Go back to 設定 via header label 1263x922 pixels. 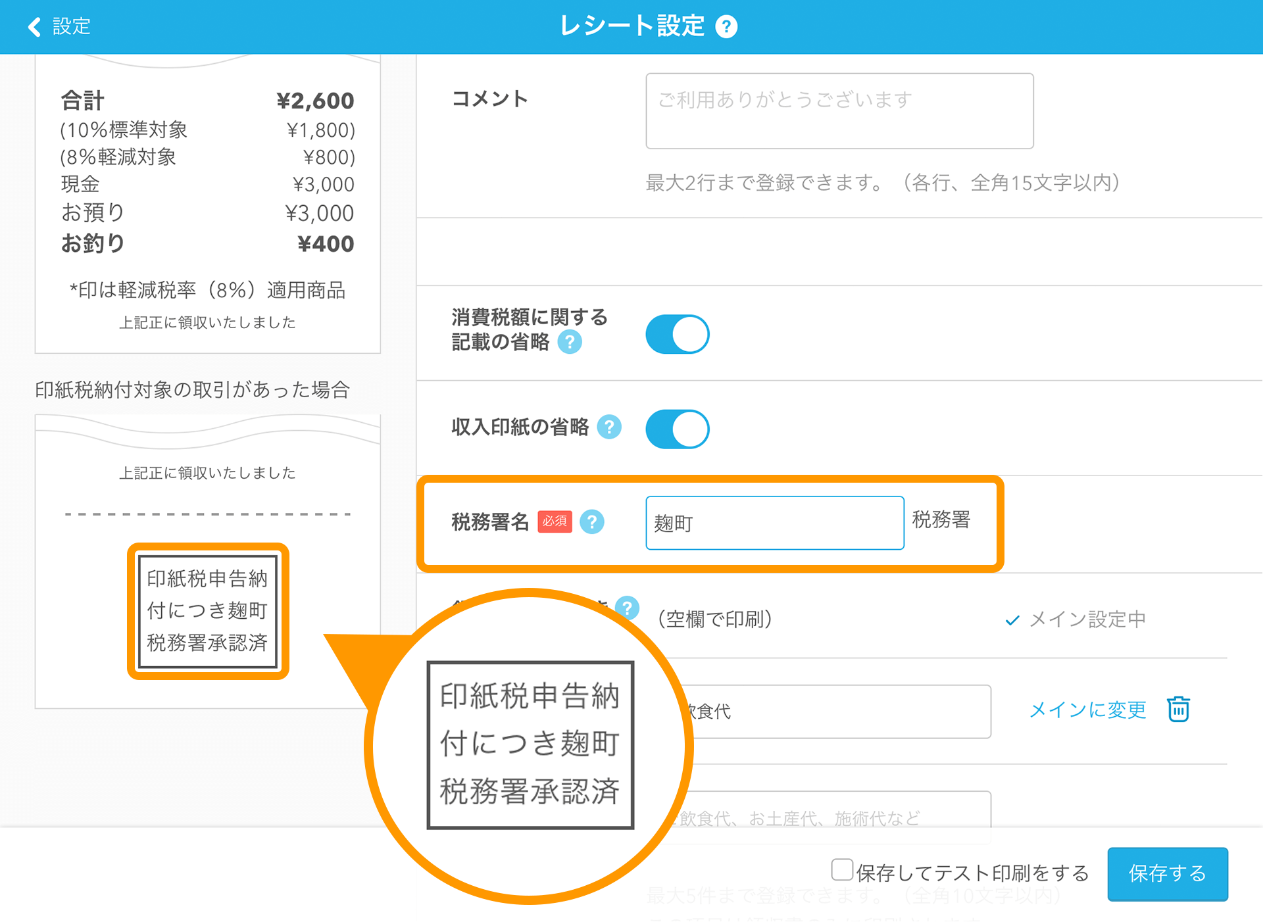(71, 27)
